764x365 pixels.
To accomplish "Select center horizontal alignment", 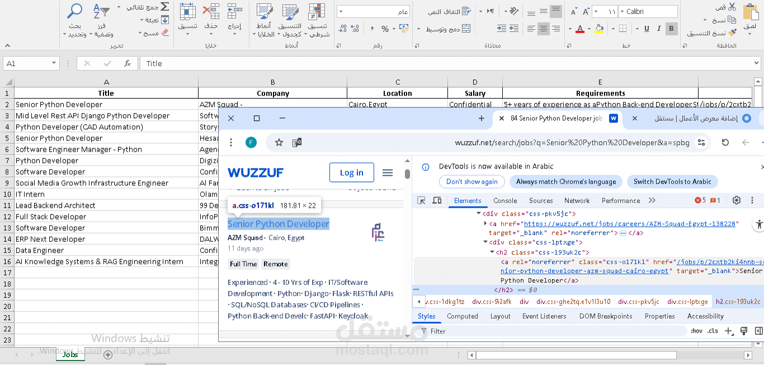I will [x=543, y=29].
